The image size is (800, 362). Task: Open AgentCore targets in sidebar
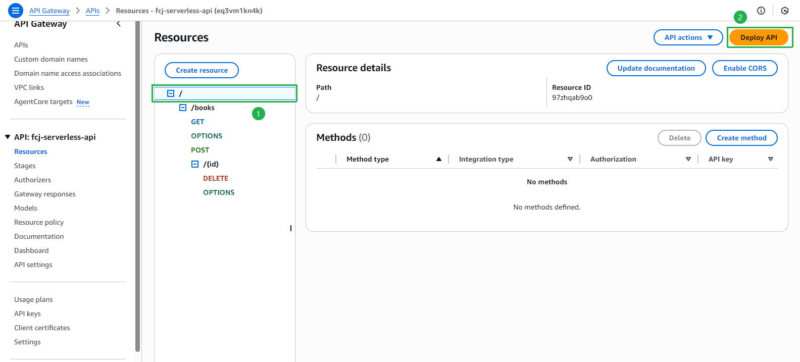pyautogui.click(x=43, y=101)
